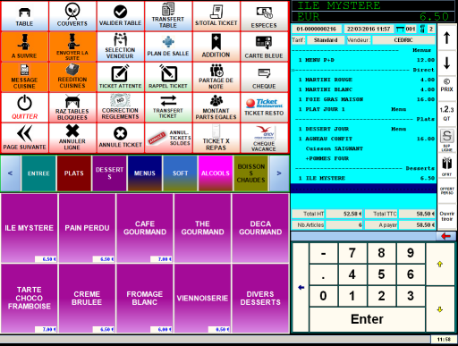
Task: Open the Plan de Salle view
Action: tap(168, 46)
